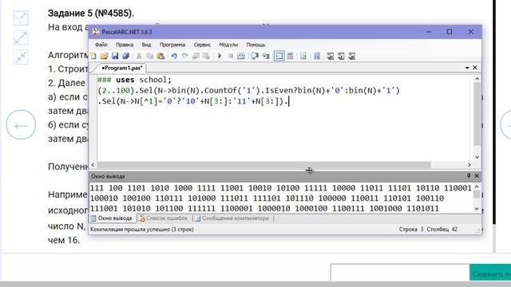This screenshot has width=511, height=287.
Task: Click the collapse arrows icon on webpage sidebar
Action: point(21,57)
